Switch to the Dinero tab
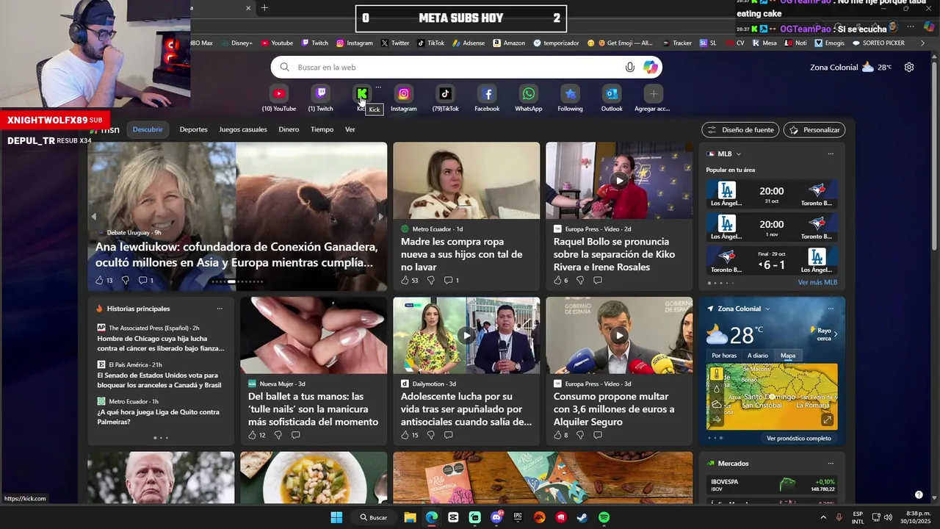940x529 pixels. (x=289, y=129)
